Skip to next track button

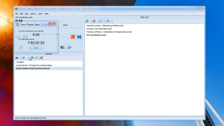(79, 37)
